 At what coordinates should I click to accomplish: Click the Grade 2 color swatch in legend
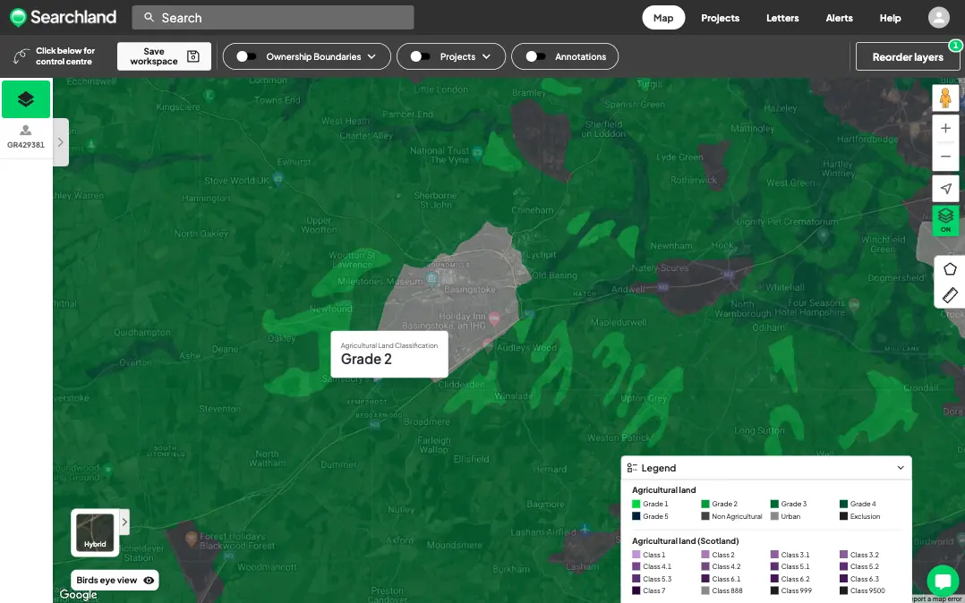coord(707,504)
